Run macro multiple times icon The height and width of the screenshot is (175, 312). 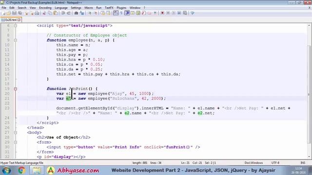click(x=179, y=13)
